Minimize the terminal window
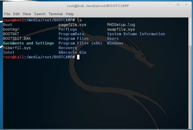Image resolution: width=193 pixels, height=130 pixels. click(x=170, y=5)
